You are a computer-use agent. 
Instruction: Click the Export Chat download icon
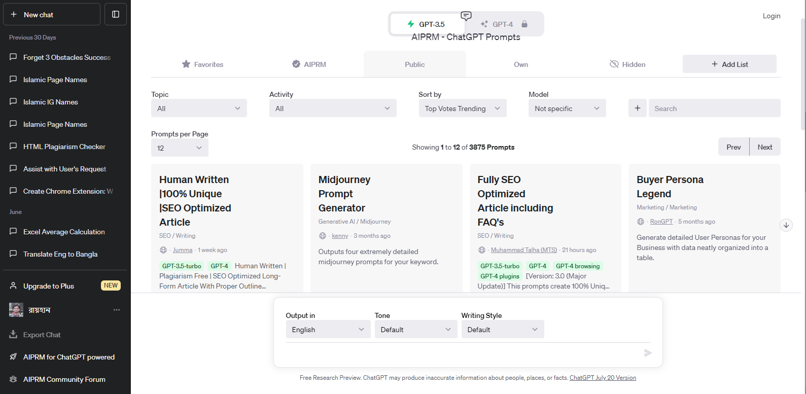point(13,335)
